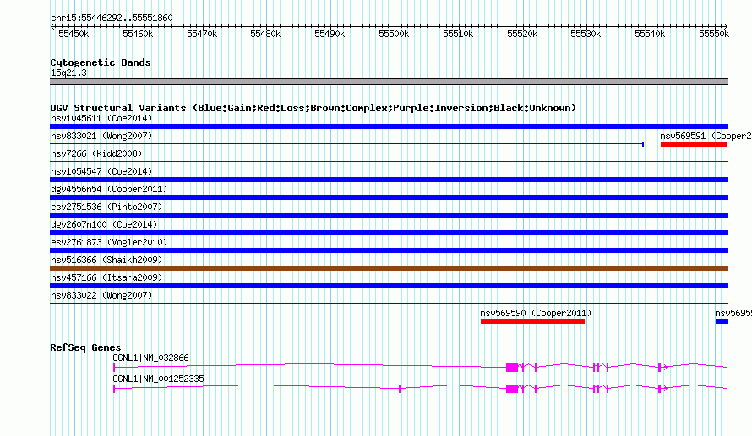Click the red nsv569590 loss bar

[x=533, y=321]
